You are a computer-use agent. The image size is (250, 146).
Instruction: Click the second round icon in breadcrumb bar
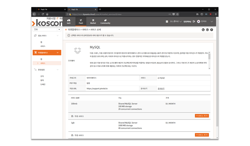207,30
